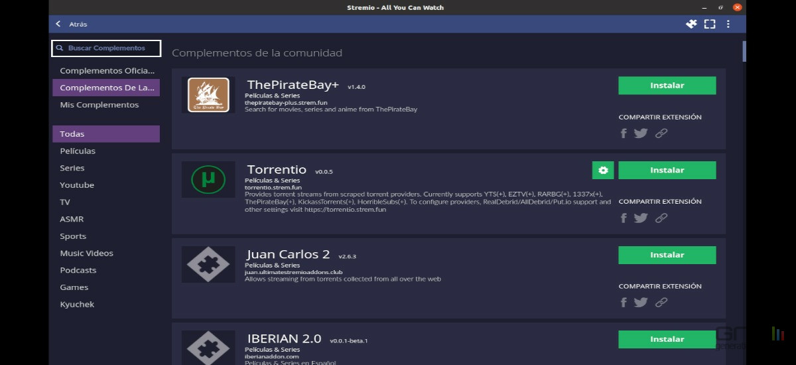Go back with the Atrás arrow

tap(58, 24)
